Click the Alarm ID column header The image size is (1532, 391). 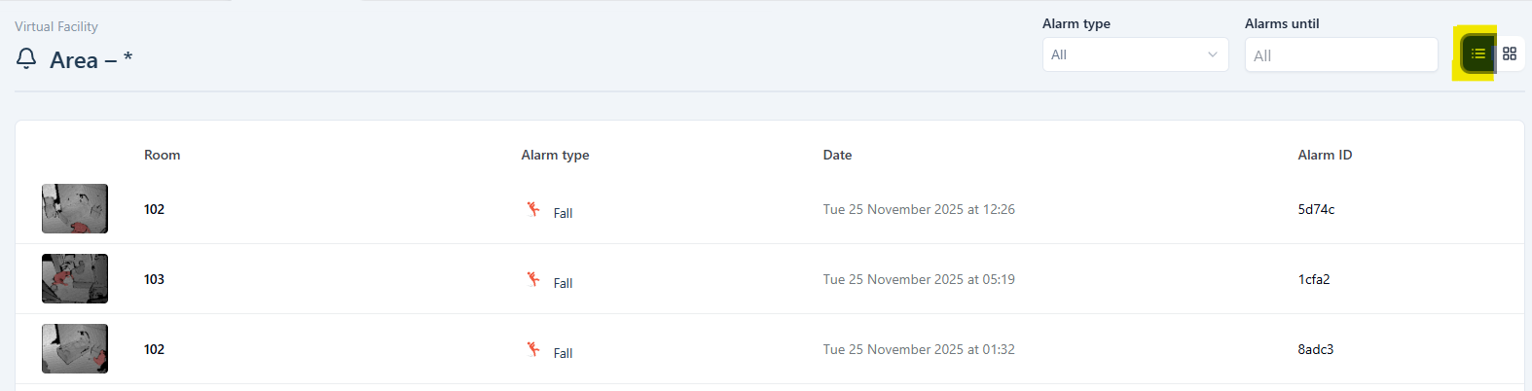pyautogui.click(x=1325, y=155)
